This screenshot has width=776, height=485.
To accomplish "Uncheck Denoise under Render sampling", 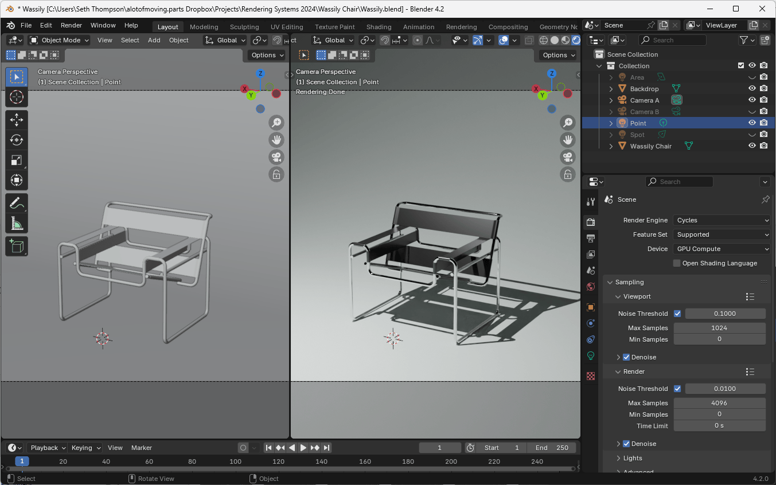I will (x=626, y=444).
